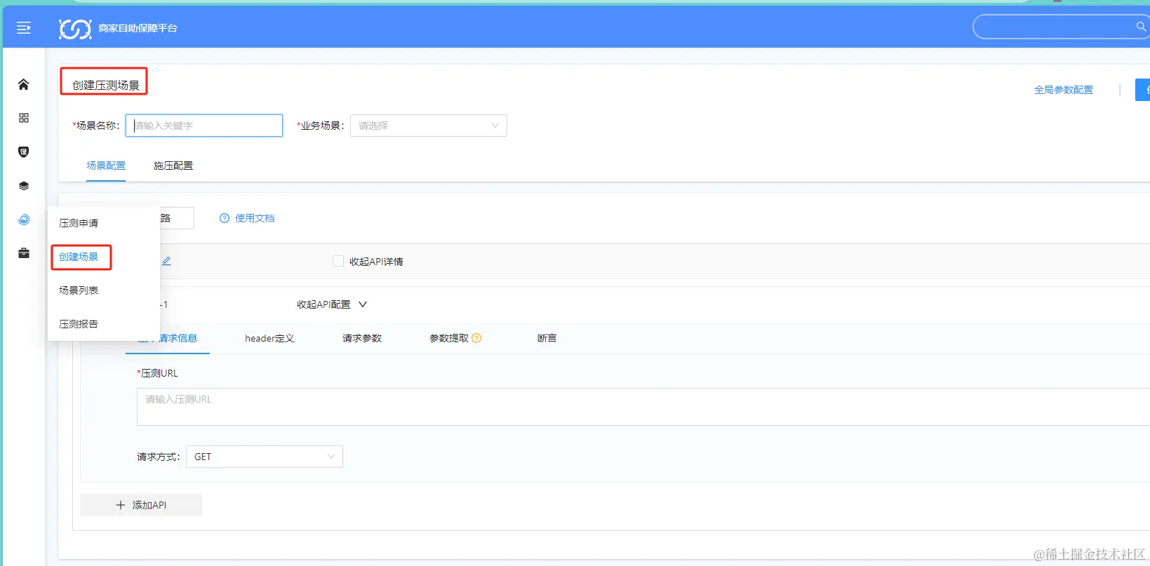Open the stacked layers icon in sidebar
This screenshot has width=1150, height=566.
click(24, 186)
